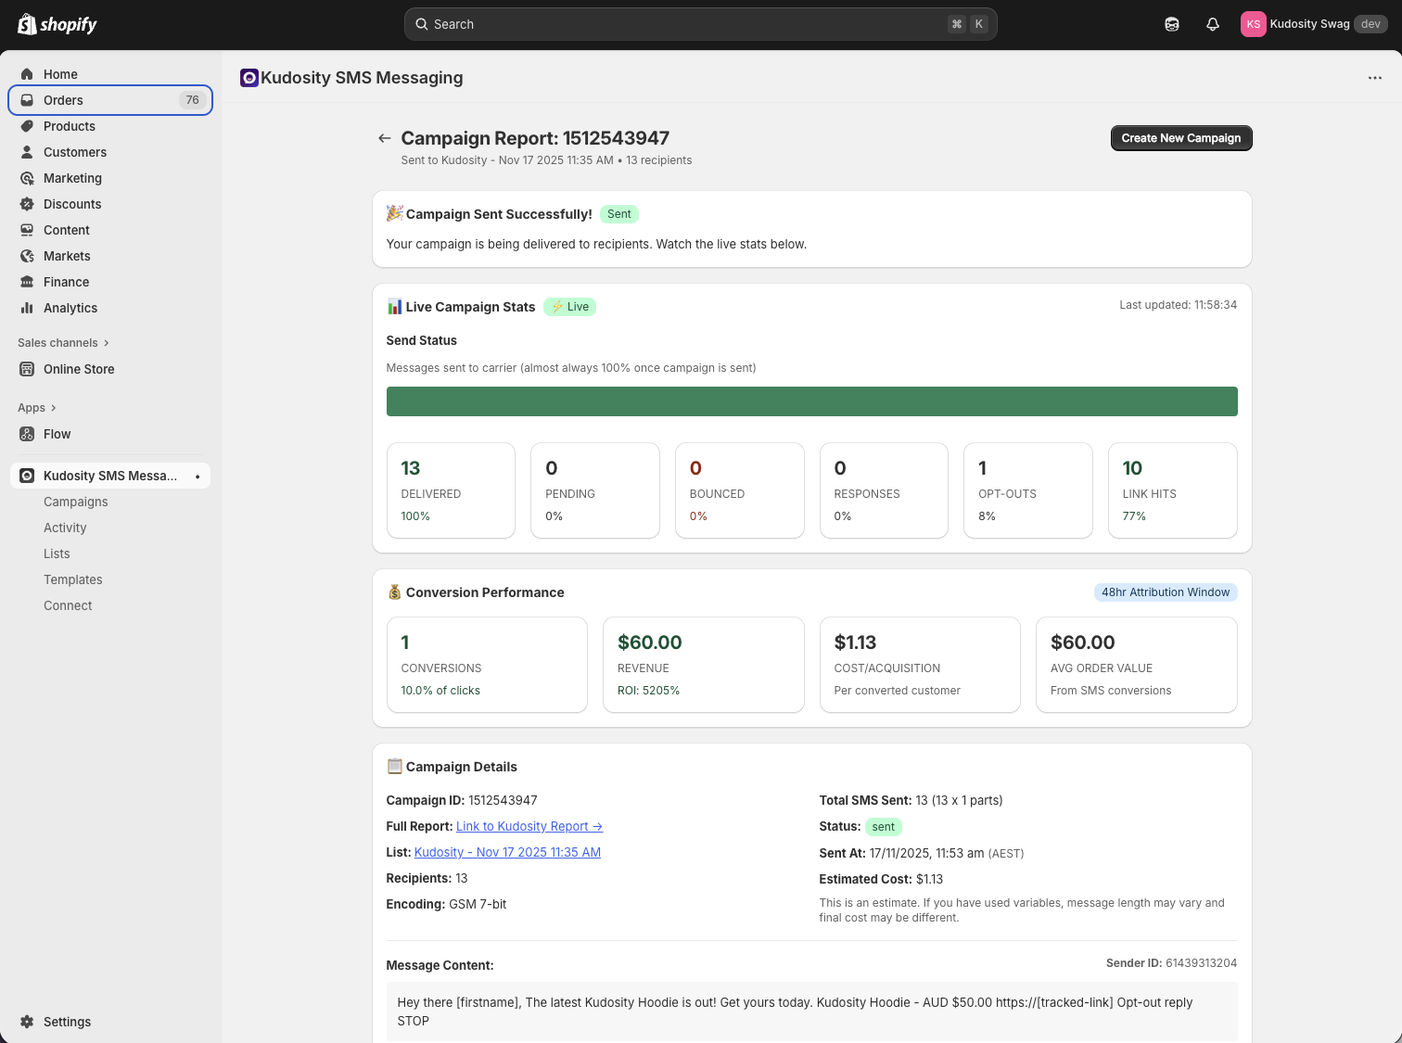This screenshot has width=1402, height=1043.
Task: Click the Customers person icon
Action: pyautogui.click(x=27, y=152)
